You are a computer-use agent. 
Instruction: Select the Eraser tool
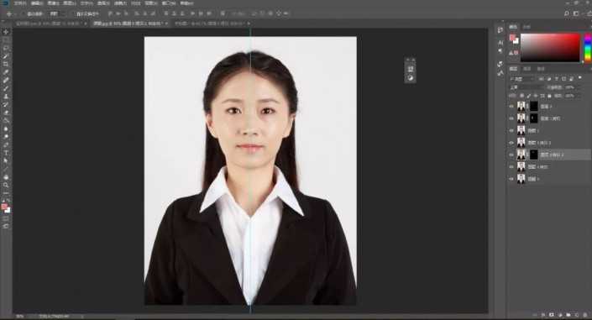[6, 113]
